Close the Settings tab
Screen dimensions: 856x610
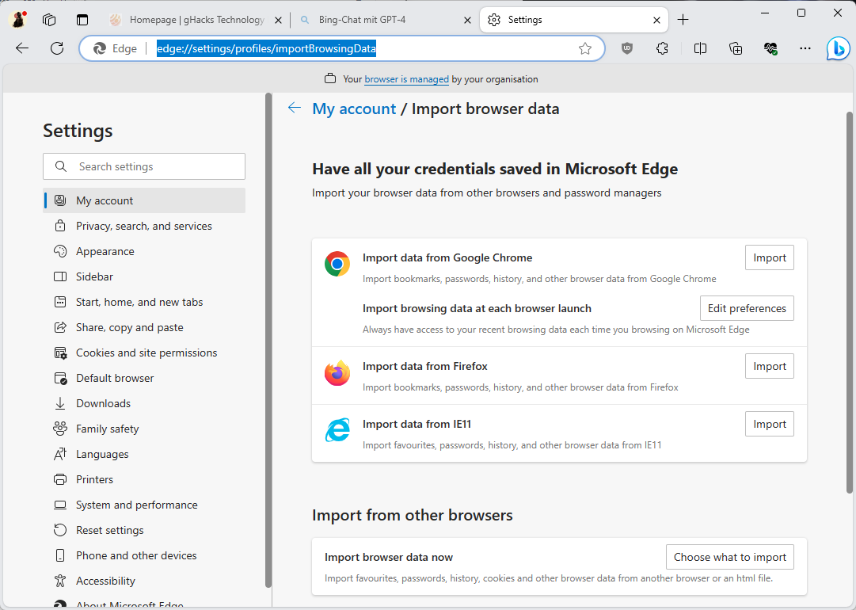(x=656, y=21)
